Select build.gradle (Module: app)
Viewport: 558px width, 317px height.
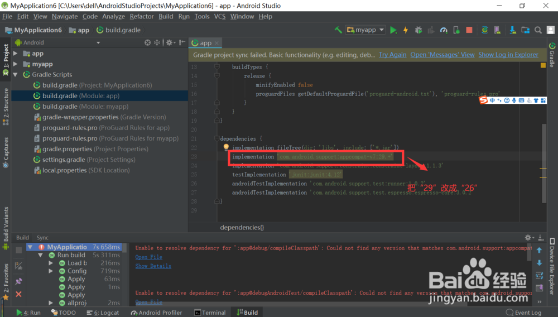point(76,95)
